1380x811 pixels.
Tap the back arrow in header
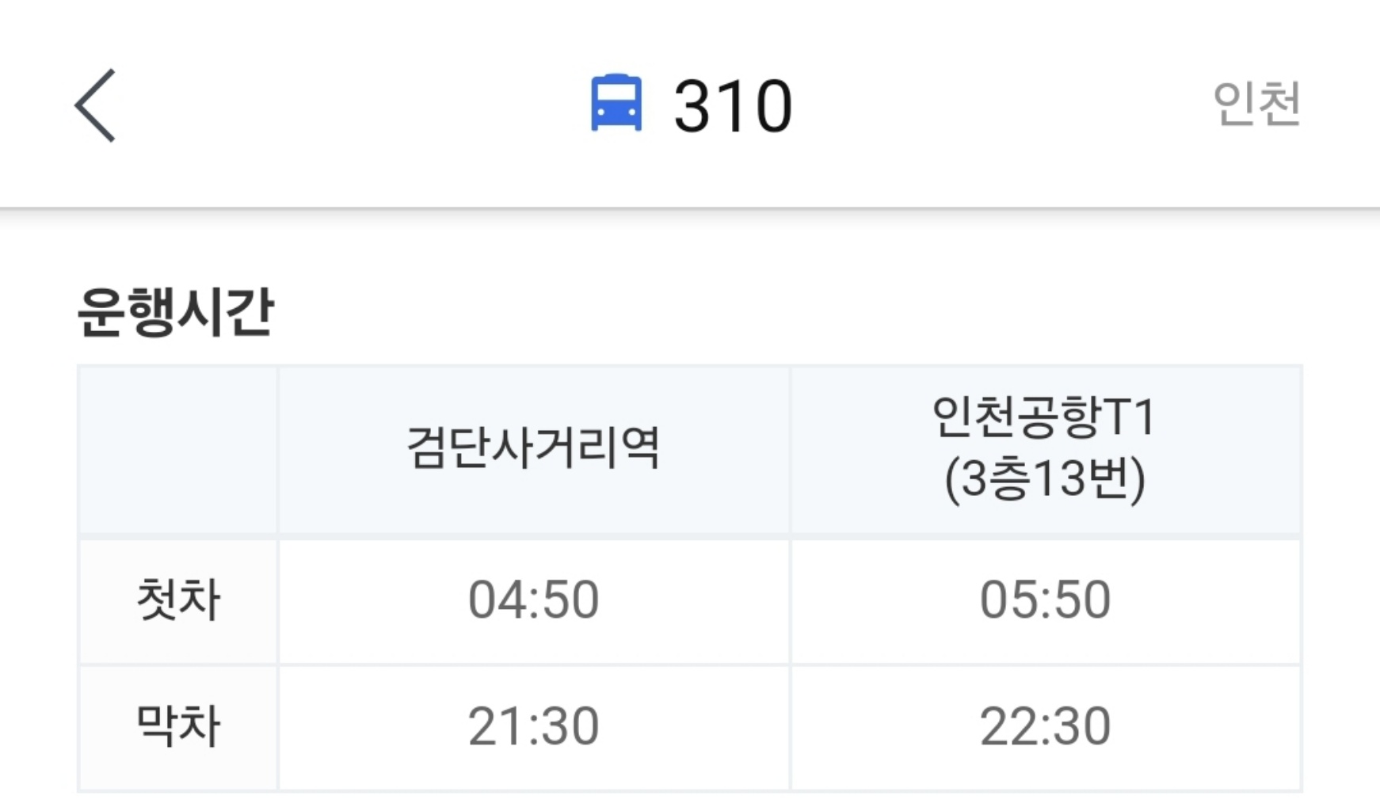96,105
